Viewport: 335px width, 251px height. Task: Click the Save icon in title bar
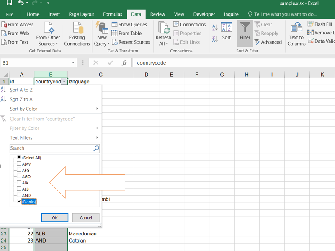(9, 3)
